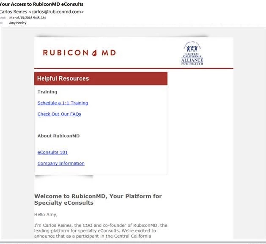Click the email subject Your Access to RubiconMD eConsults

(x=41, y=4)
